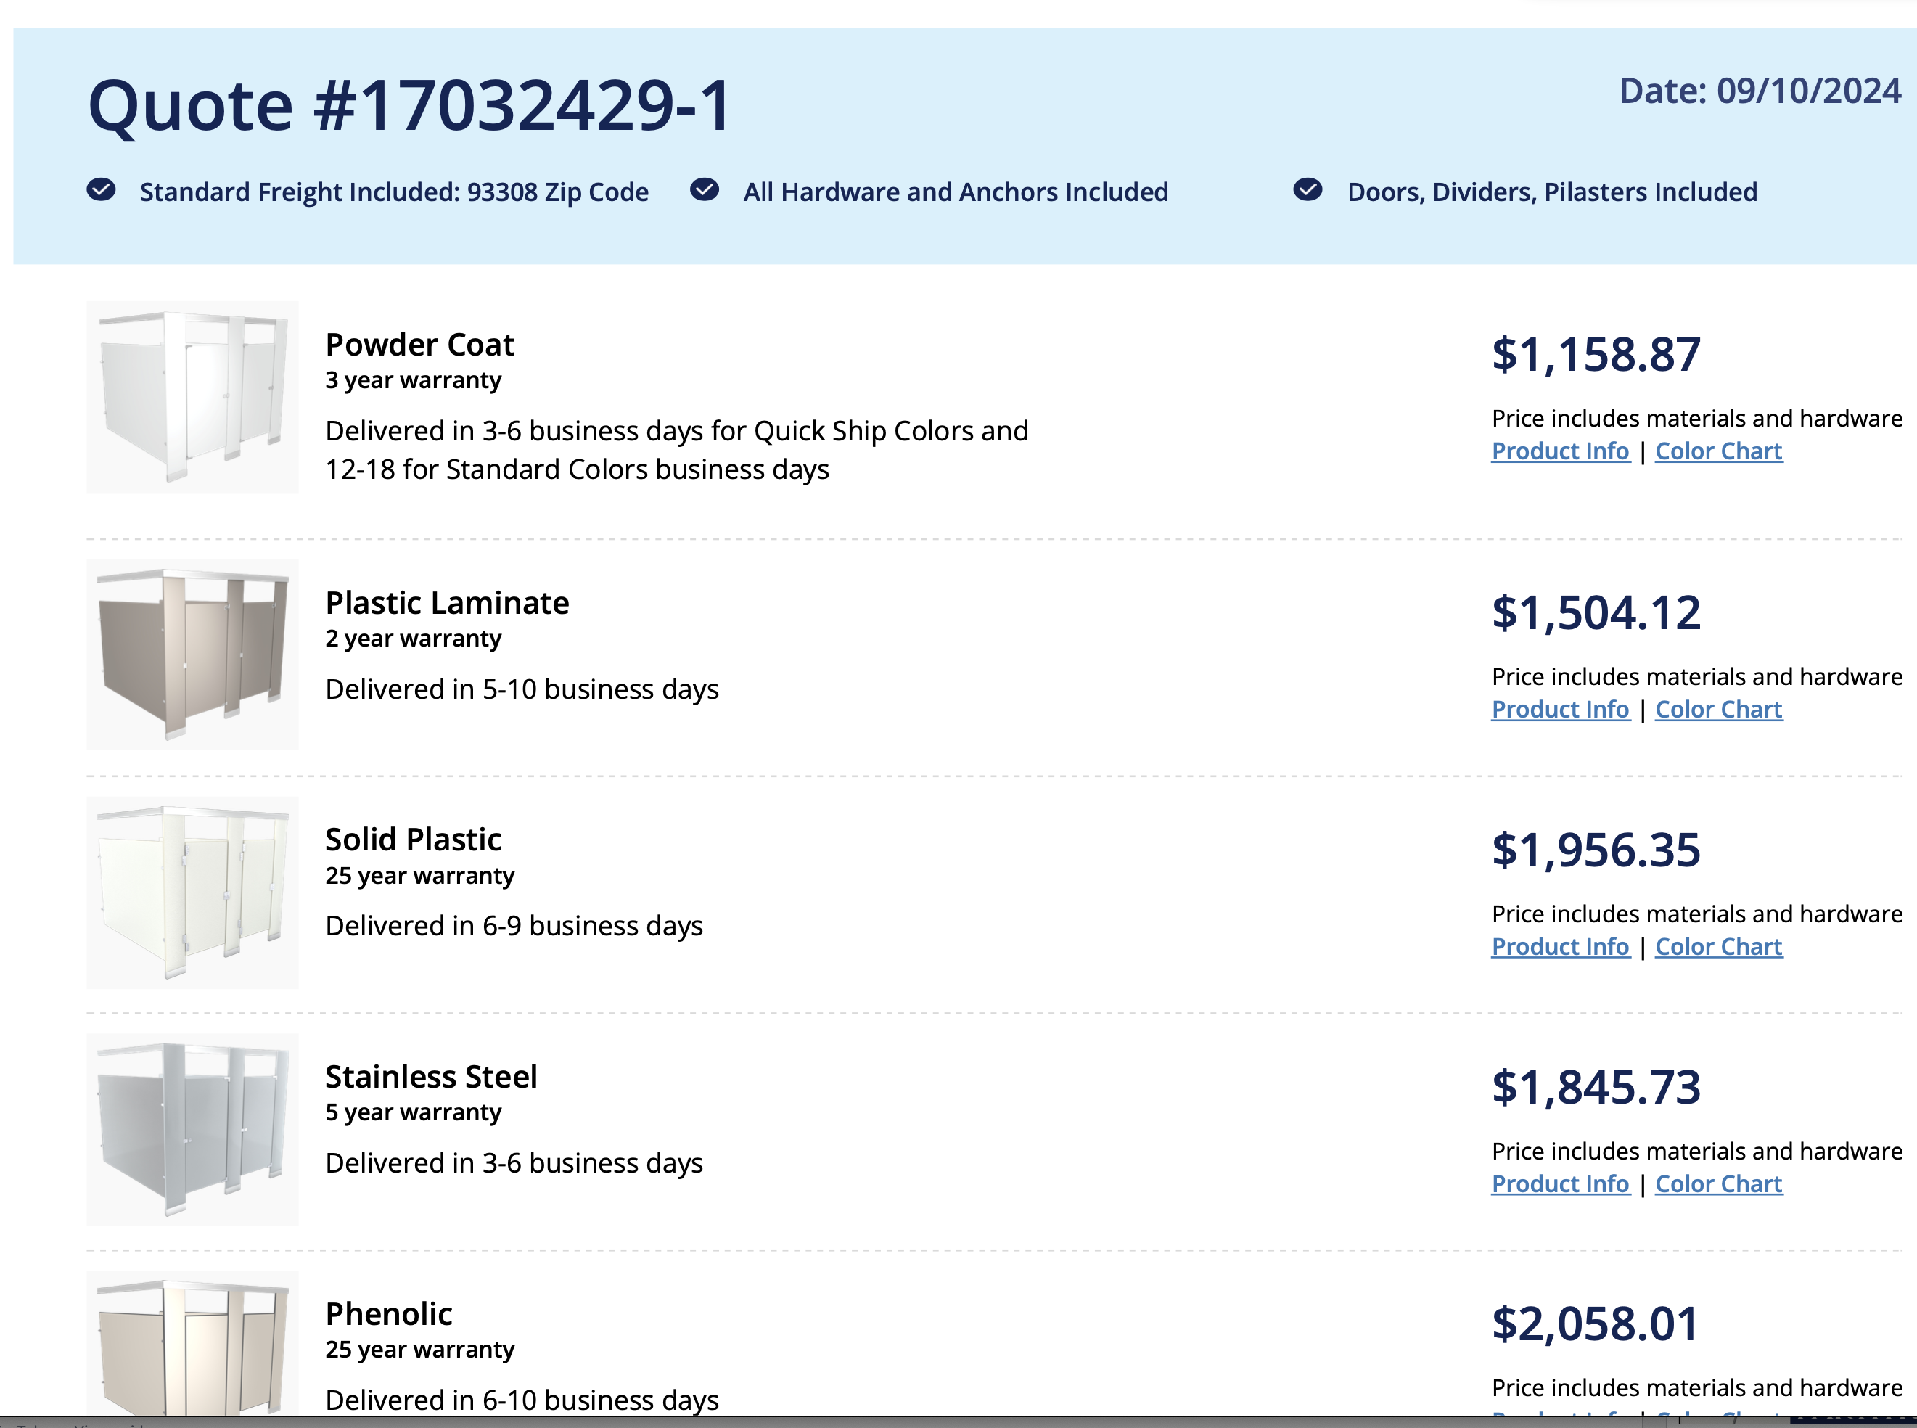Open Product Info for Solid Plastic
Image resolution: width=1917 pixels, height=1428 pixels.
(1560, 946)
